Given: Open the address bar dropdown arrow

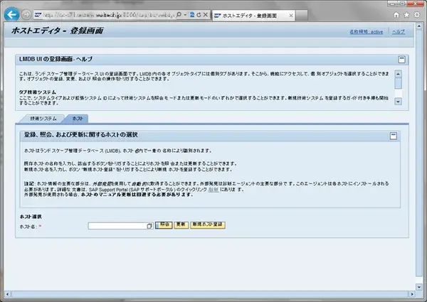Looking at the screenshot, I should tap(185, 15).
